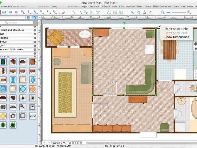Choose the green plant shape from library

pos(3,125)
